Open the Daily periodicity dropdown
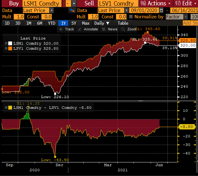The image size is (198, 176). 101,23
